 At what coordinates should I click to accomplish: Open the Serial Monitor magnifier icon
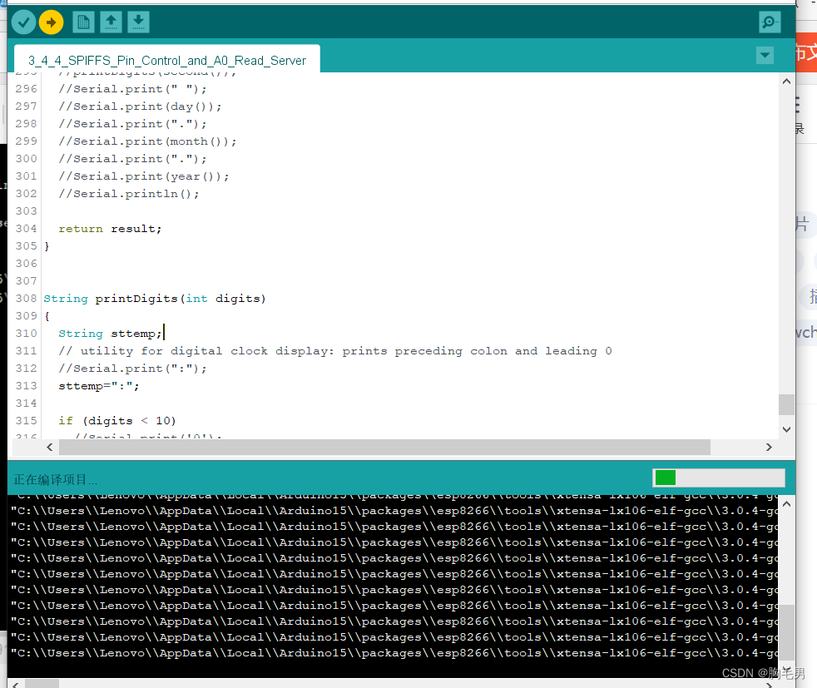770,22
